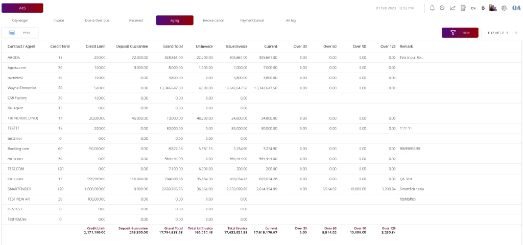523x245 pixels.
Task: Sort by Credit Term column header
Action: [x=60, y=46]
